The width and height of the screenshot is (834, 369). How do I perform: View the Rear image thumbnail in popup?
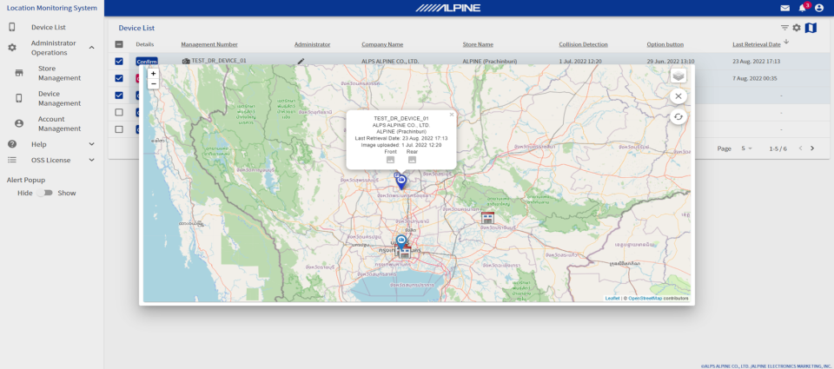(412, 160)
